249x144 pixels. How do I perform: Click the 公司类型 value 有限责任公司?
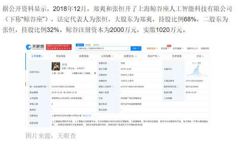tap(67, 98)
